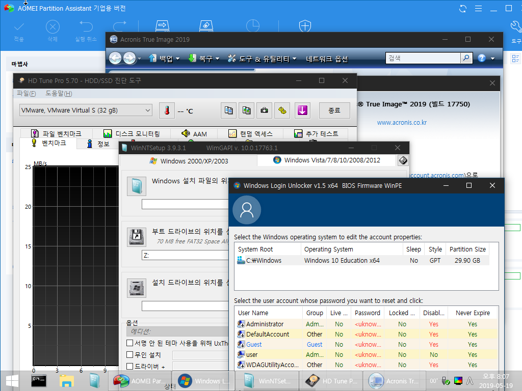Click the HD Tune 종료 button
The image size is (522, 391).
point(334,110)
